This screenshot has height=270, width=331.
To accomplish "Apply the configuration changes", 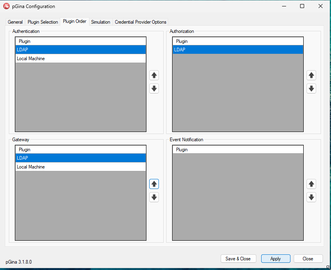I will tap(276, 259).
